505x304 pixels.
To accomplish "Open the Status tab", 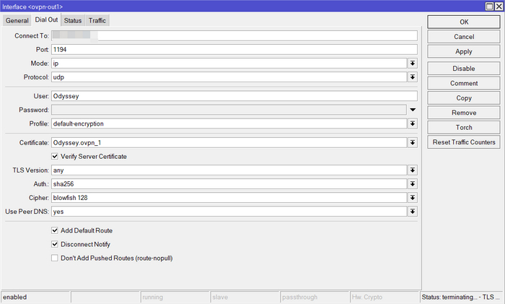I will [x=72, y=21].
